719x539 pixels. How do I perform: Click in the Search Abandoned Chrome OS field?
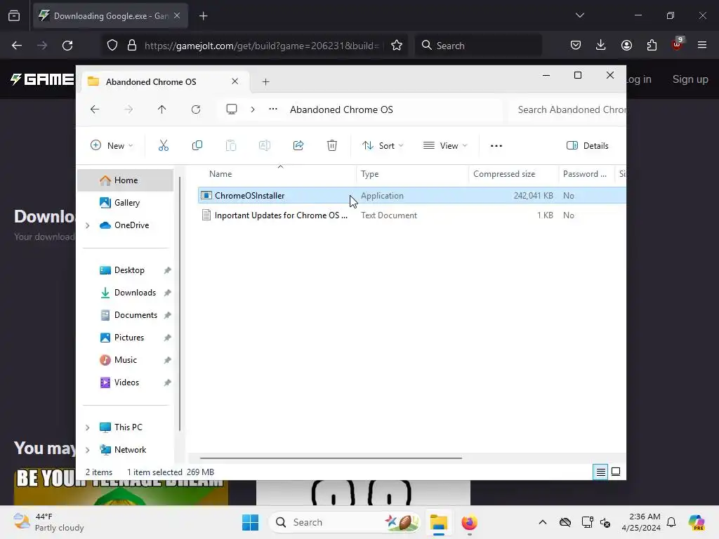pos(567,109)
